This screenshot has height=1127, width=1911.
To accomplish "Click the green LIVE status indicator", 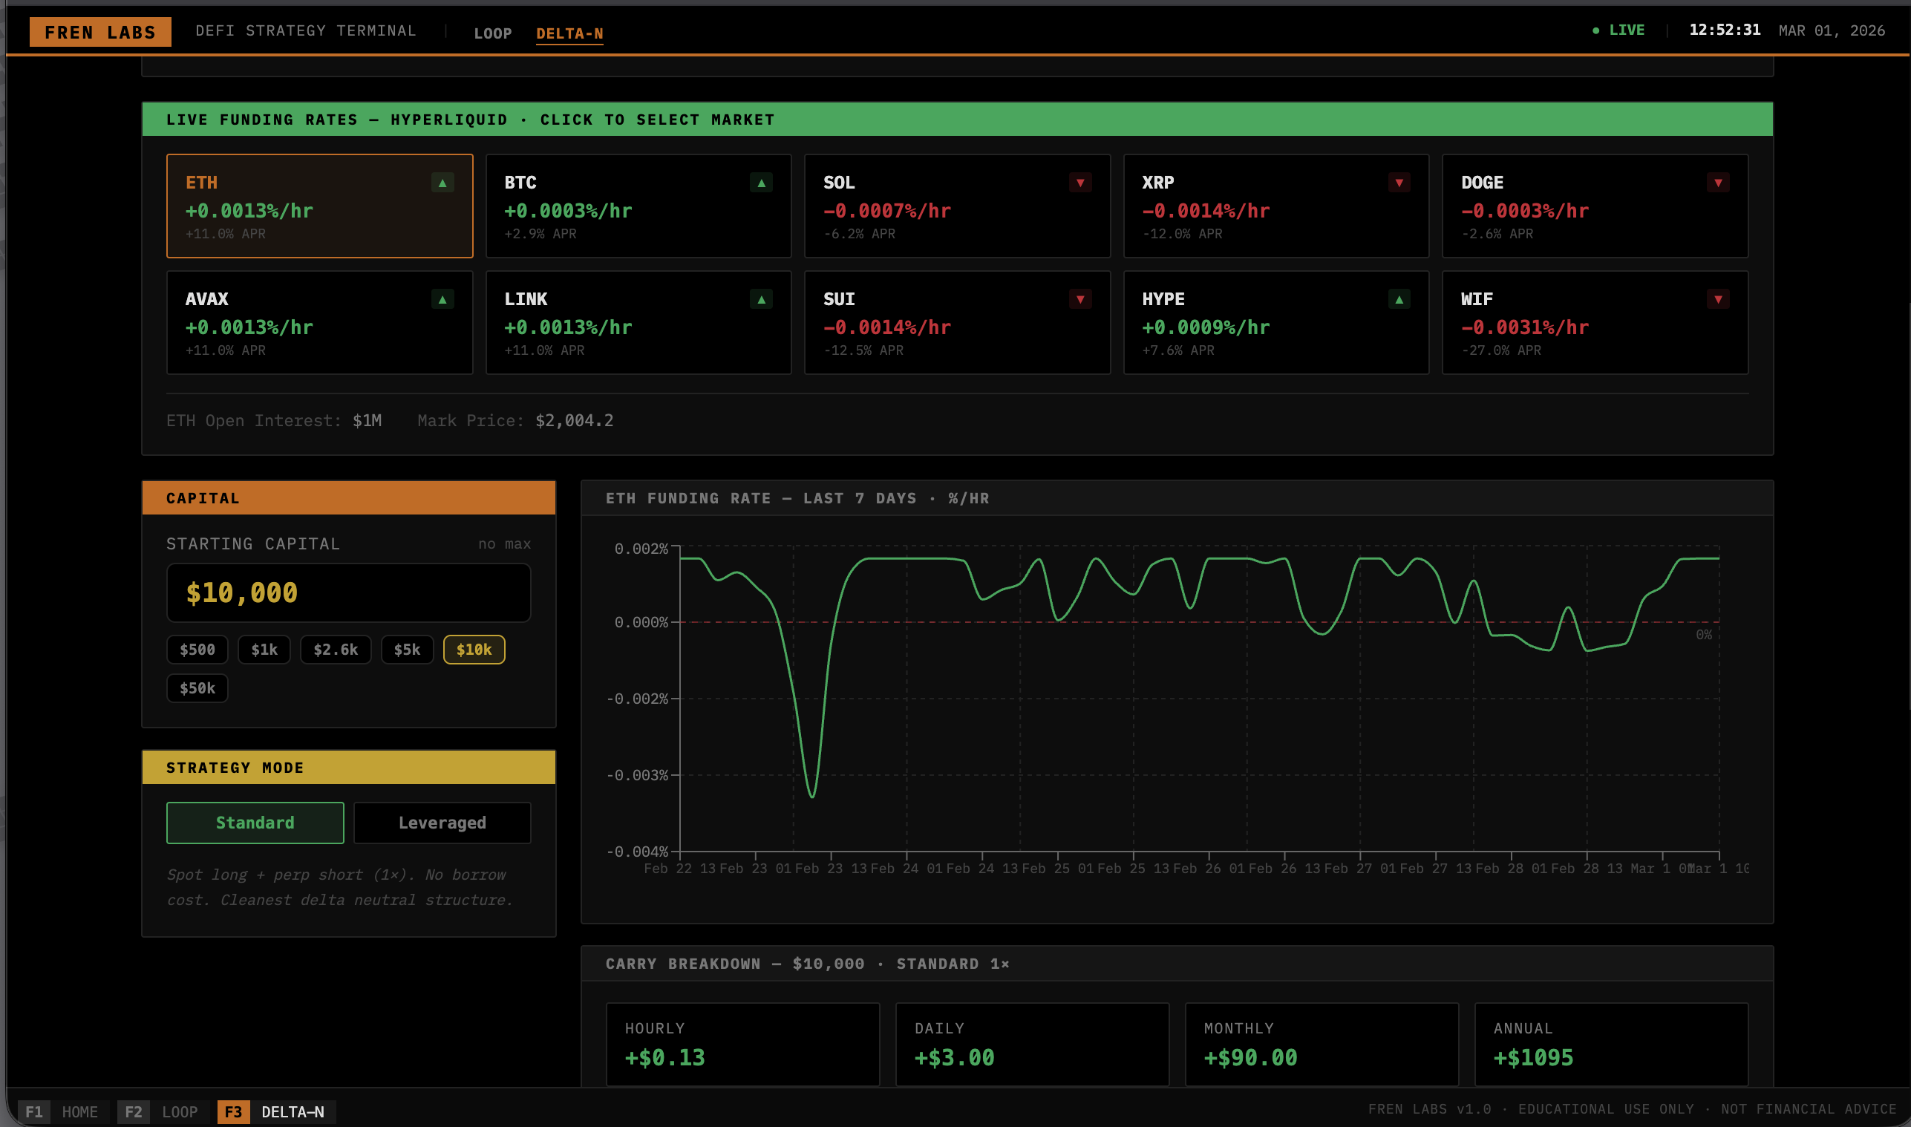I will pos(1618,30).
